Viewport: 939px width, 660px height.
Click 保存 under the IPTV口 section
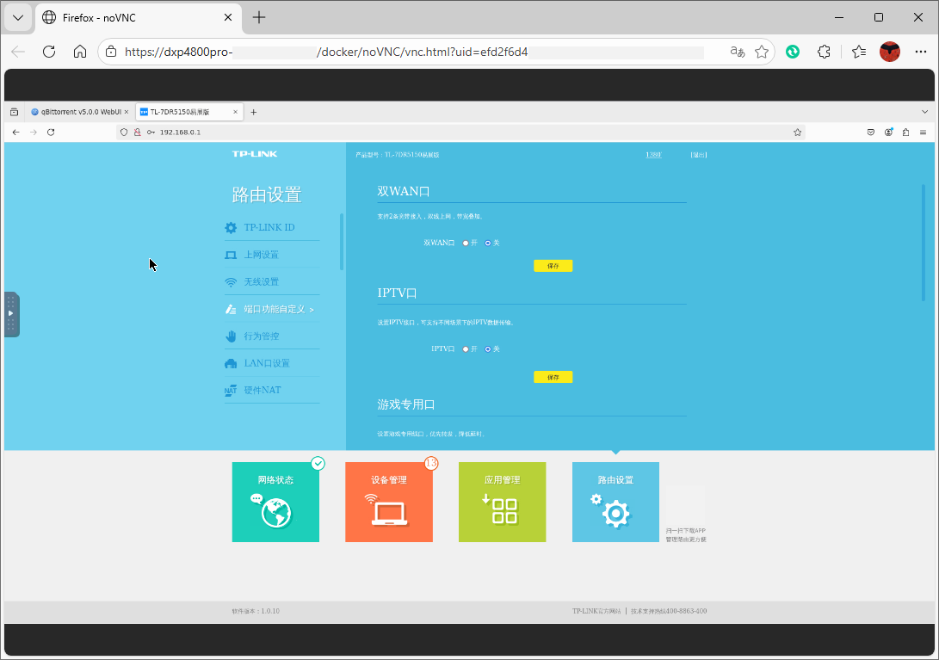pos(553,377)
